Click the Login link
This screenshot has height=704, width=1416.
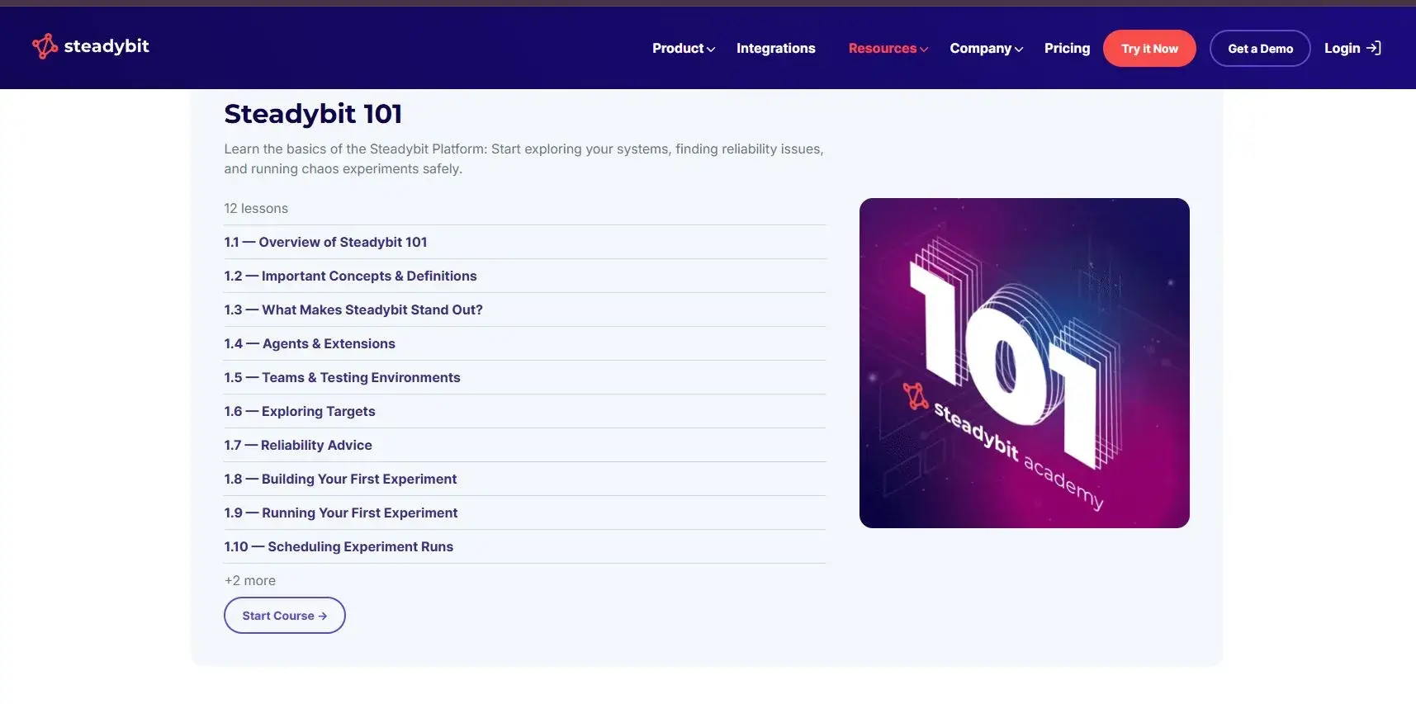click(1343, 48)
